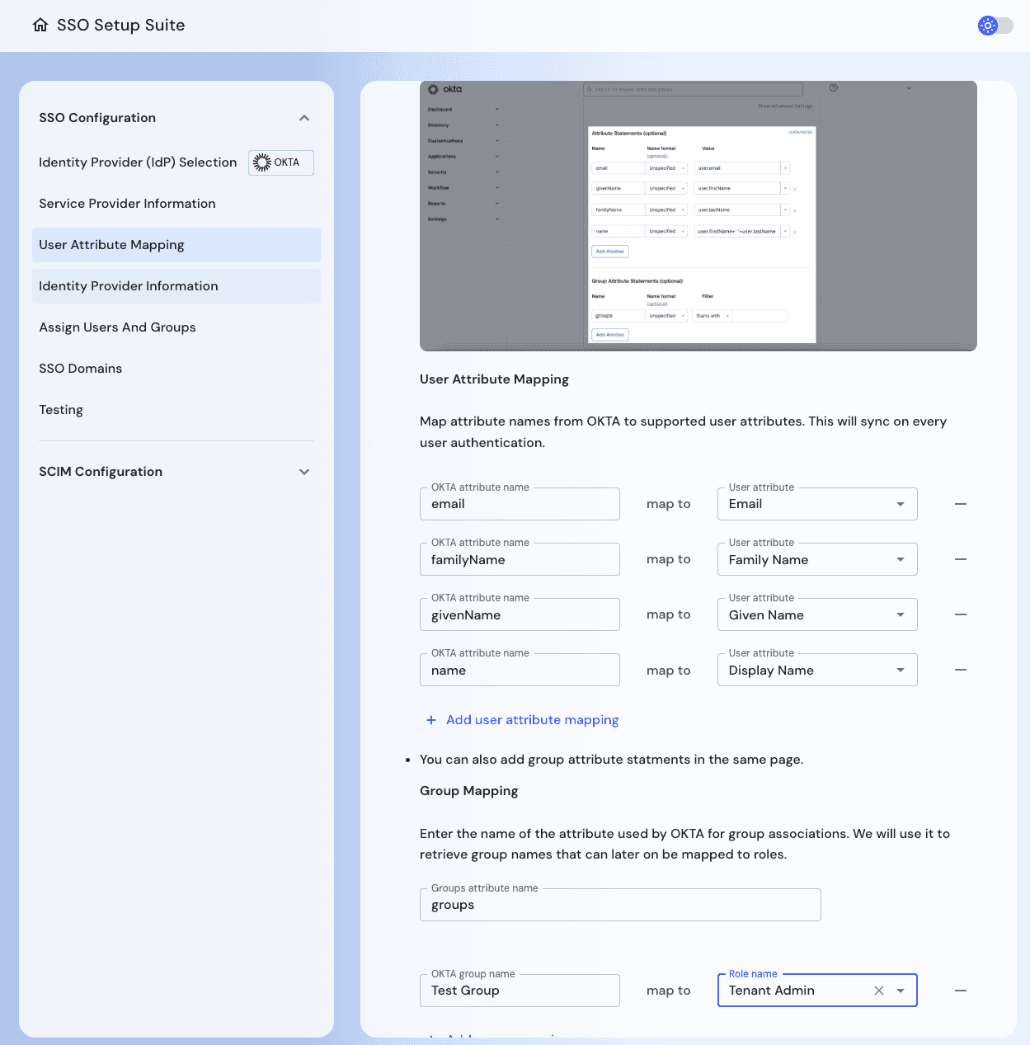Click the OKTA logo badge
Viewport: 1030px width, 1045px height.
click(x=280, y=162)
